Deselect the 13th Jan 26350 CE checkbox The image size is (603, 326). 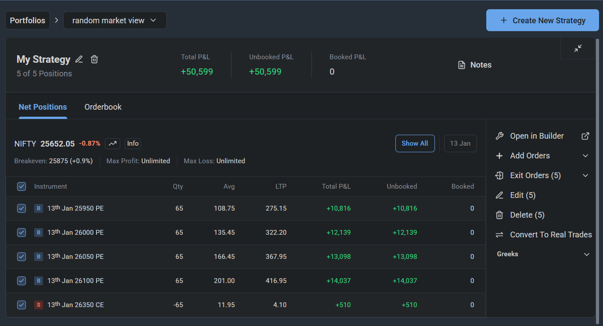click(22, 305)
